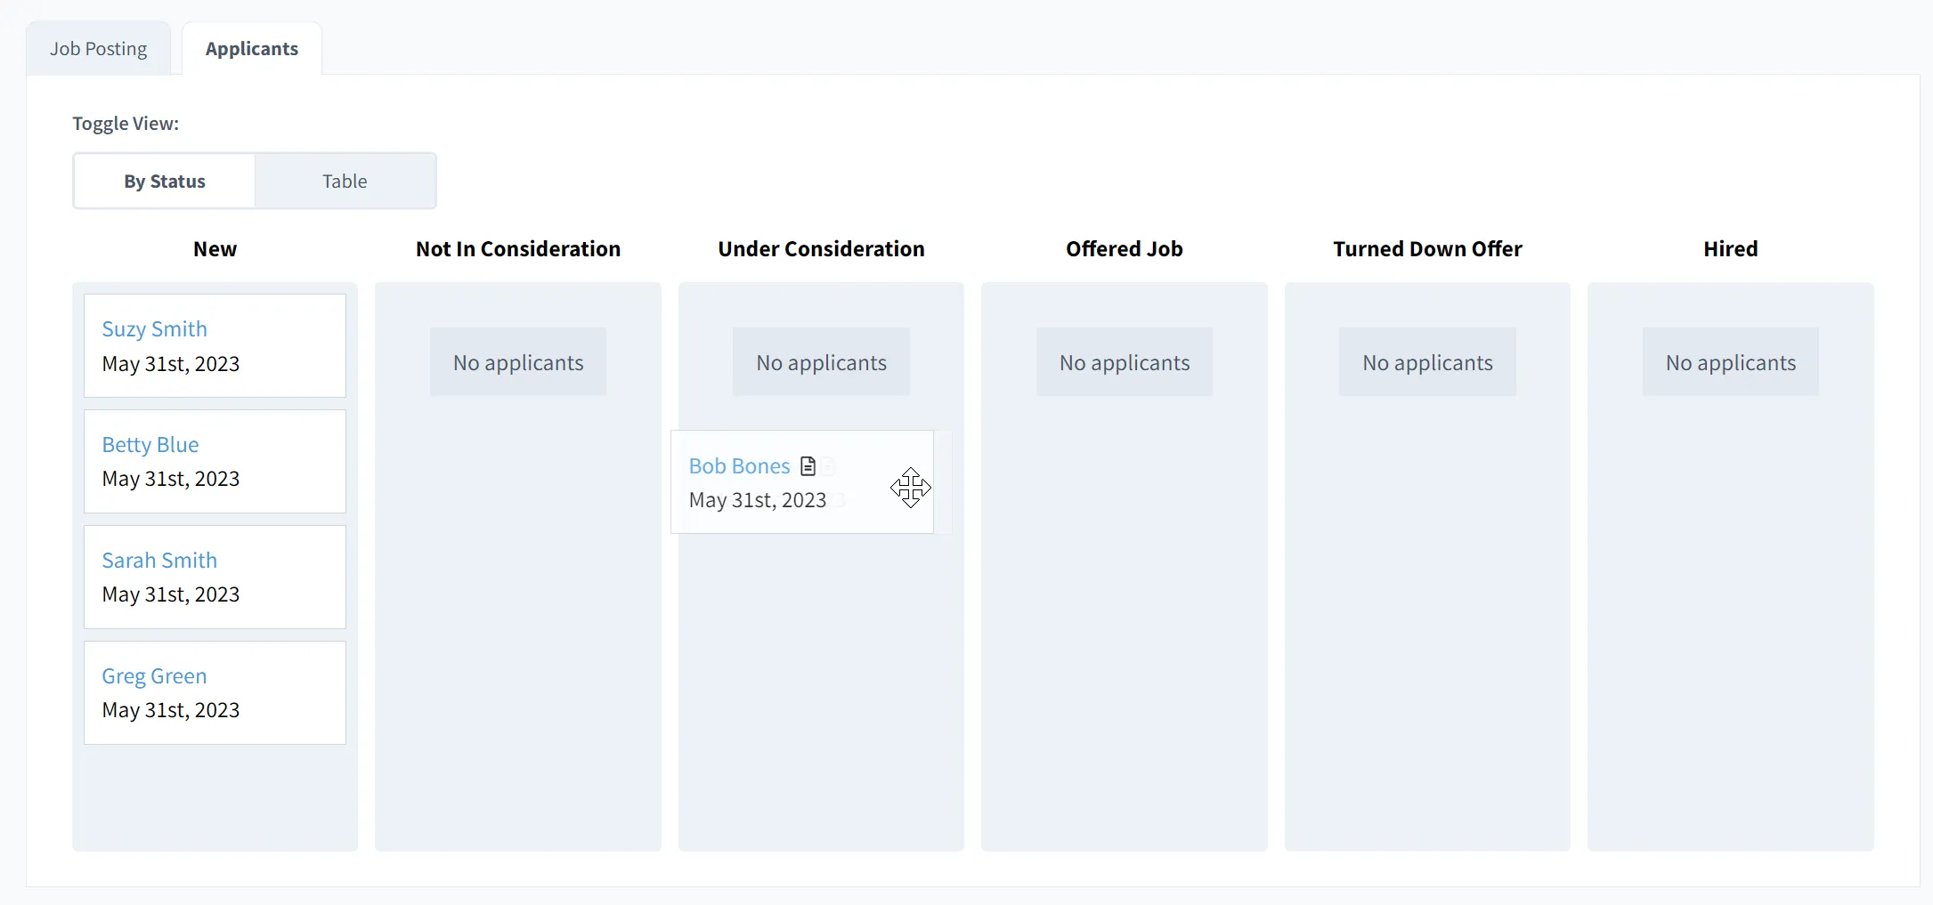
Task: Click No applicants in Not In Consideration column
Action: (517, 361)
